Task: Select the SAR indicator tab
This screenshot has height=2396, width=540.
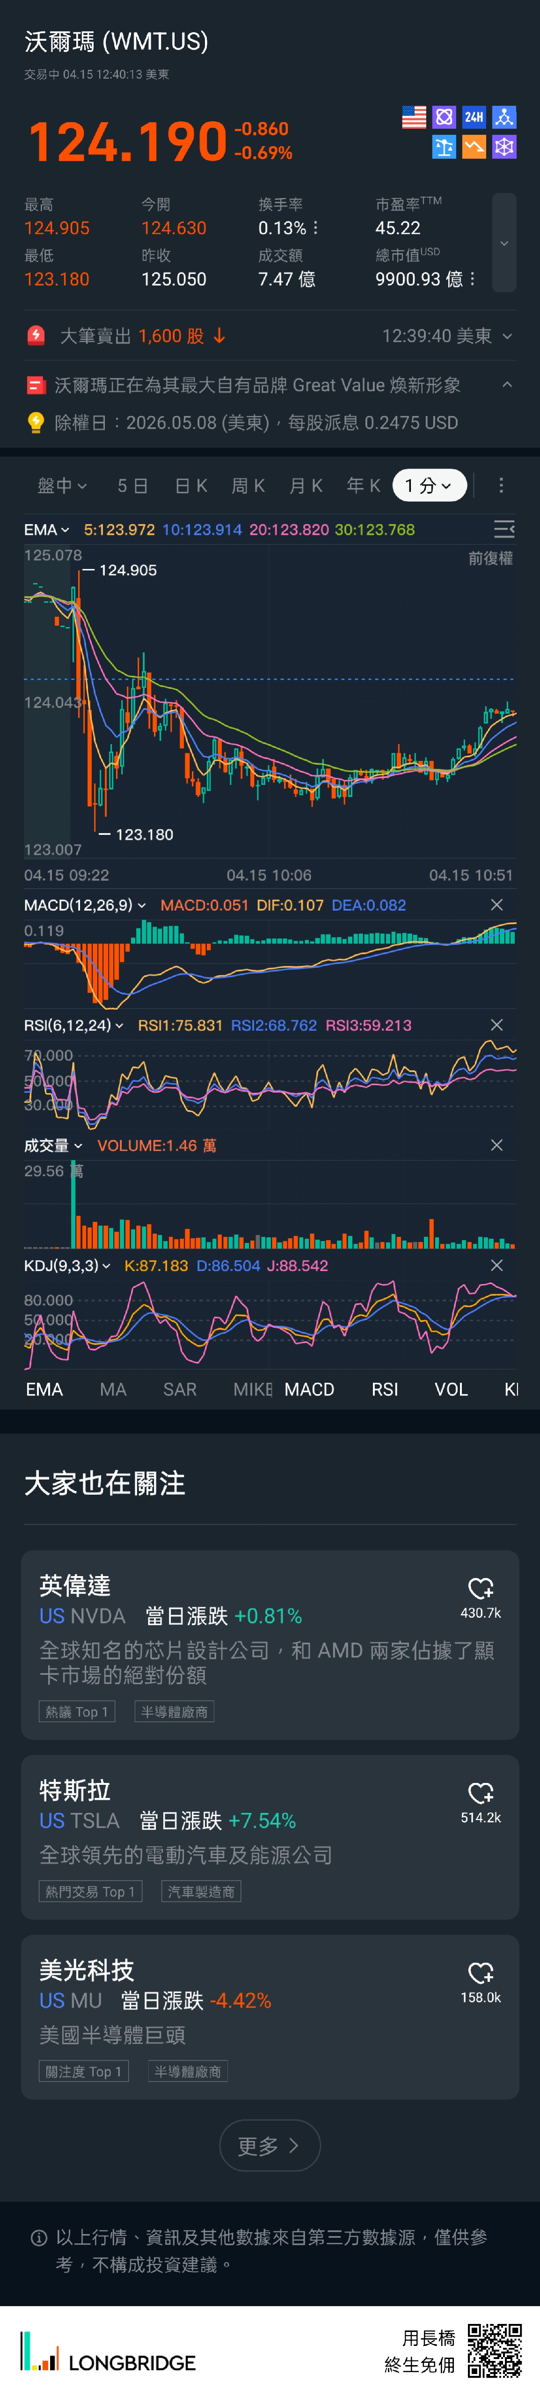Action: point(179,1389)
